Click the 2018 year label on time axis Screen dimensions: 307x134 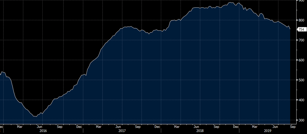(200, 131)
